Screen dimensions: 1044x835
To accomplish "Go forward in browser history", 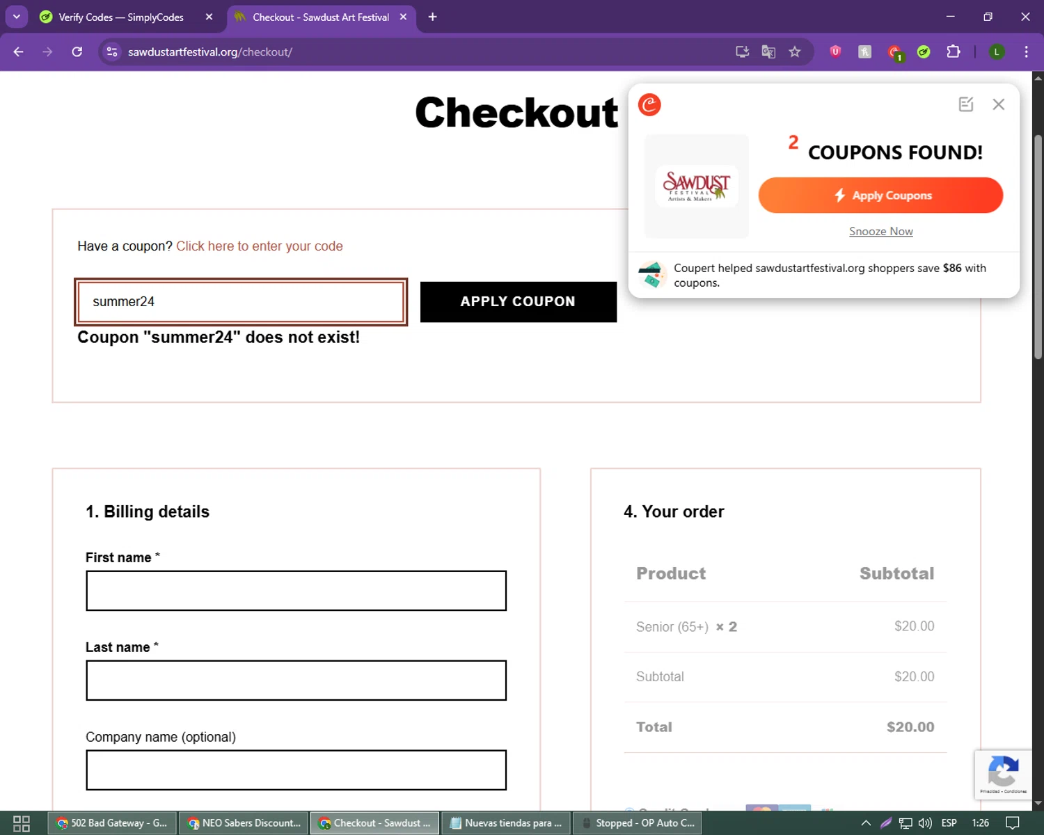I will (47, 51).
